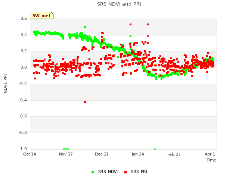Click the green SRS_NDVI legend swatch
The height and width of the screenshot is (179, 239).
[x=93, y=172]
